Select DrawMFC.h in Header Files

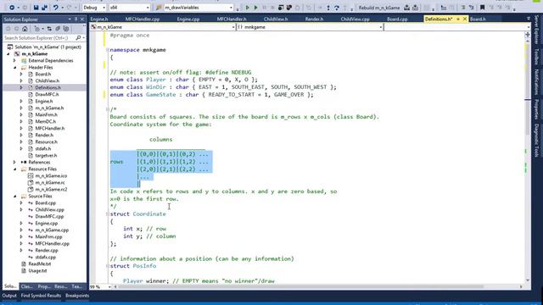[47, 94]
